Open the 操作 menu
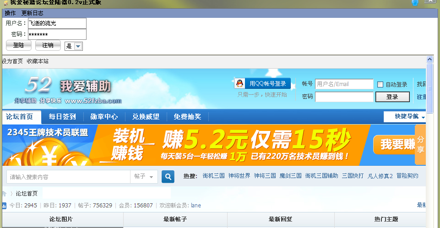The width and height of the screenshot is (440, 228). (x=10, y=13)
